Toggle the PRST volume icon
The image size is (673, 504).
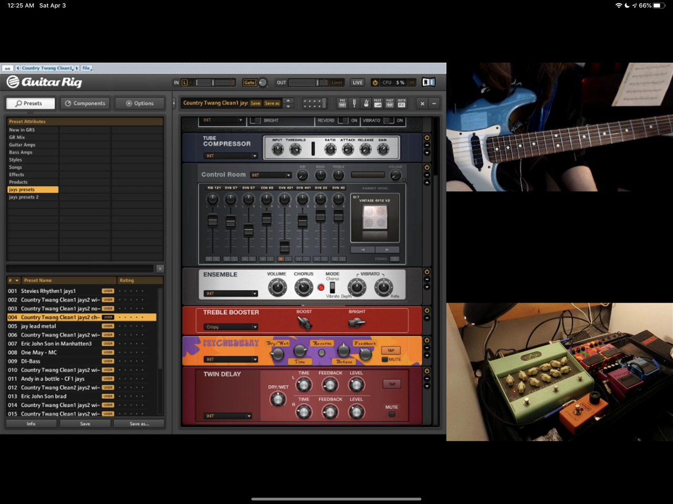[x=378, y=104]
